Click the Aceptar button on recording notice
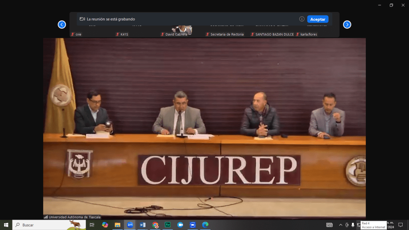 tap(318, 19)
